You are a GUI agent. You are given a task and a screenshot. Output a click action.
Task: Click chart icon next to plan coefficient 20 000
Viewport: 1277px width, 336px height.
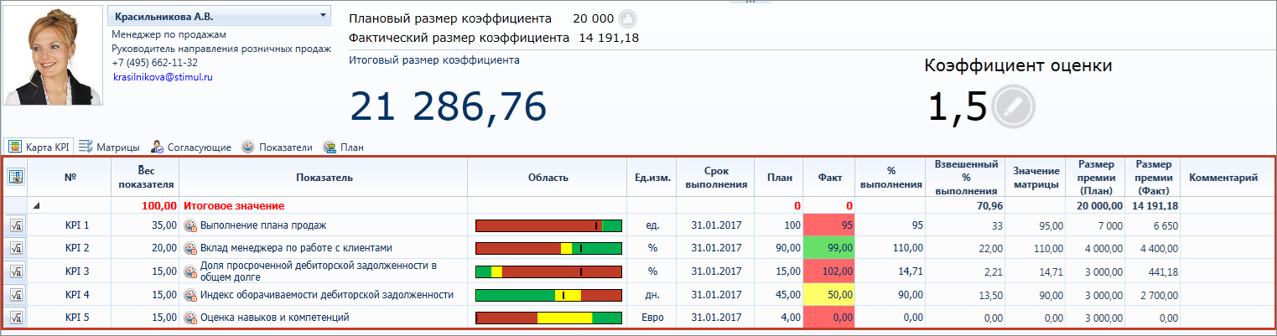627,18
